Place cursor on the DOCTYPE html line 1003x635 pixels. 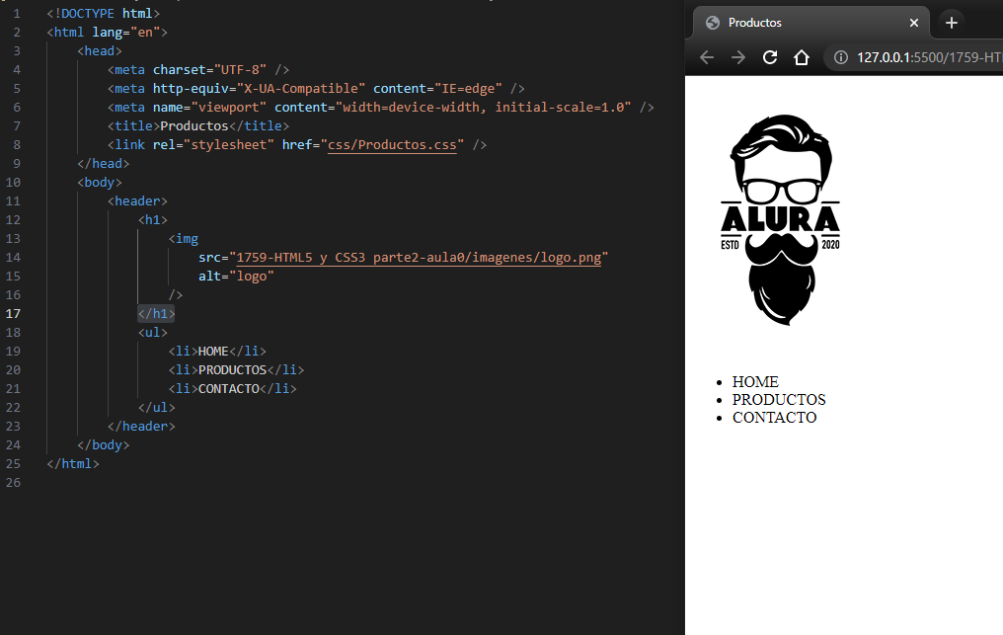click(x=103, y=14)
